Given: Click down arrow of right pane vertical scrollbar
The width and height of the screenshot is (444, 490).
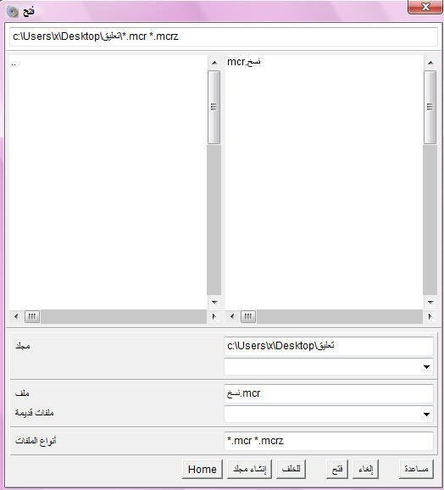Looking at the screenshot, I should 430,302.
